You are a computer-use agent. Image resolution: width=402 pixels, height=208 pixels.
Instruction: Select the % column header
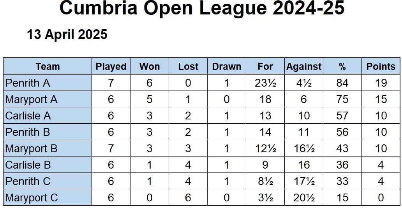342,66
